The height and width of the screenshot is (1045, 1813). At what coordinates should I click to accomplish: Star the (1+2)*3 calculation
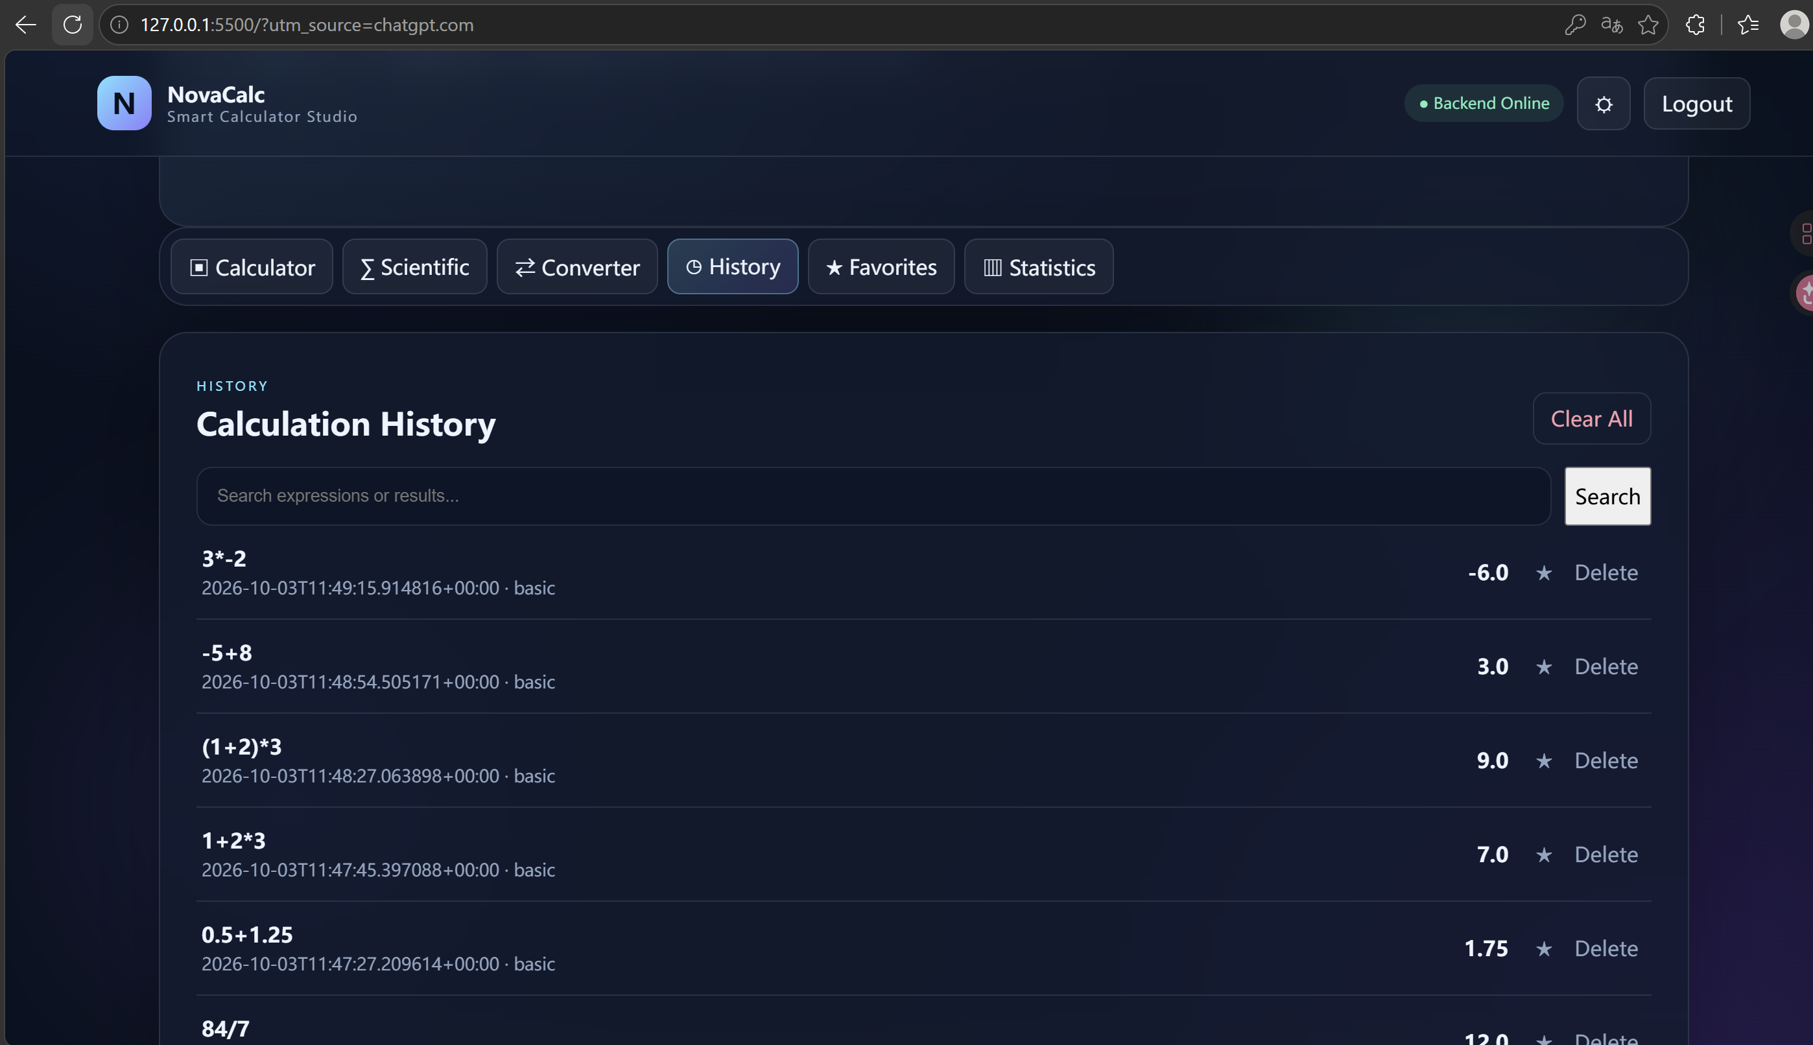pos(1544,761)
